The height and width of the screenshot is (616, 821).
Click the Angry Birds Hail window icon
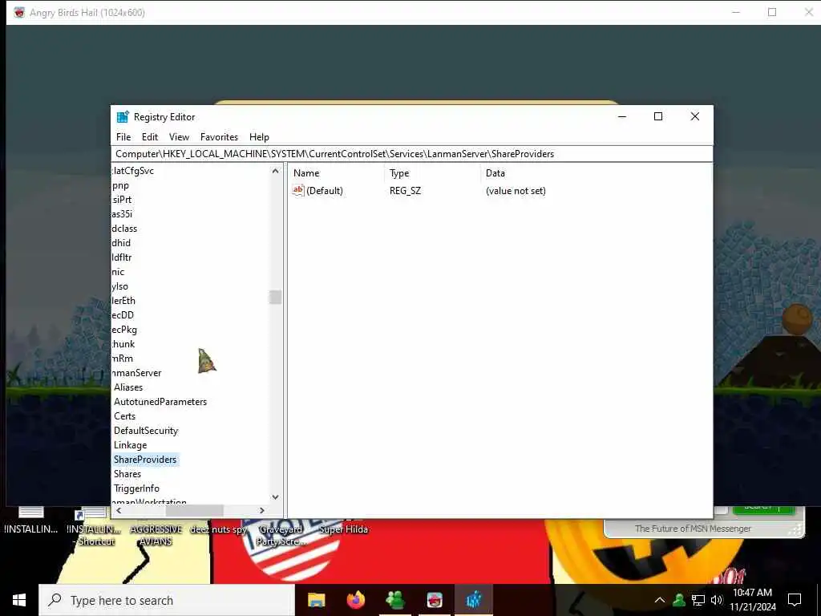(x=19, y=13)
